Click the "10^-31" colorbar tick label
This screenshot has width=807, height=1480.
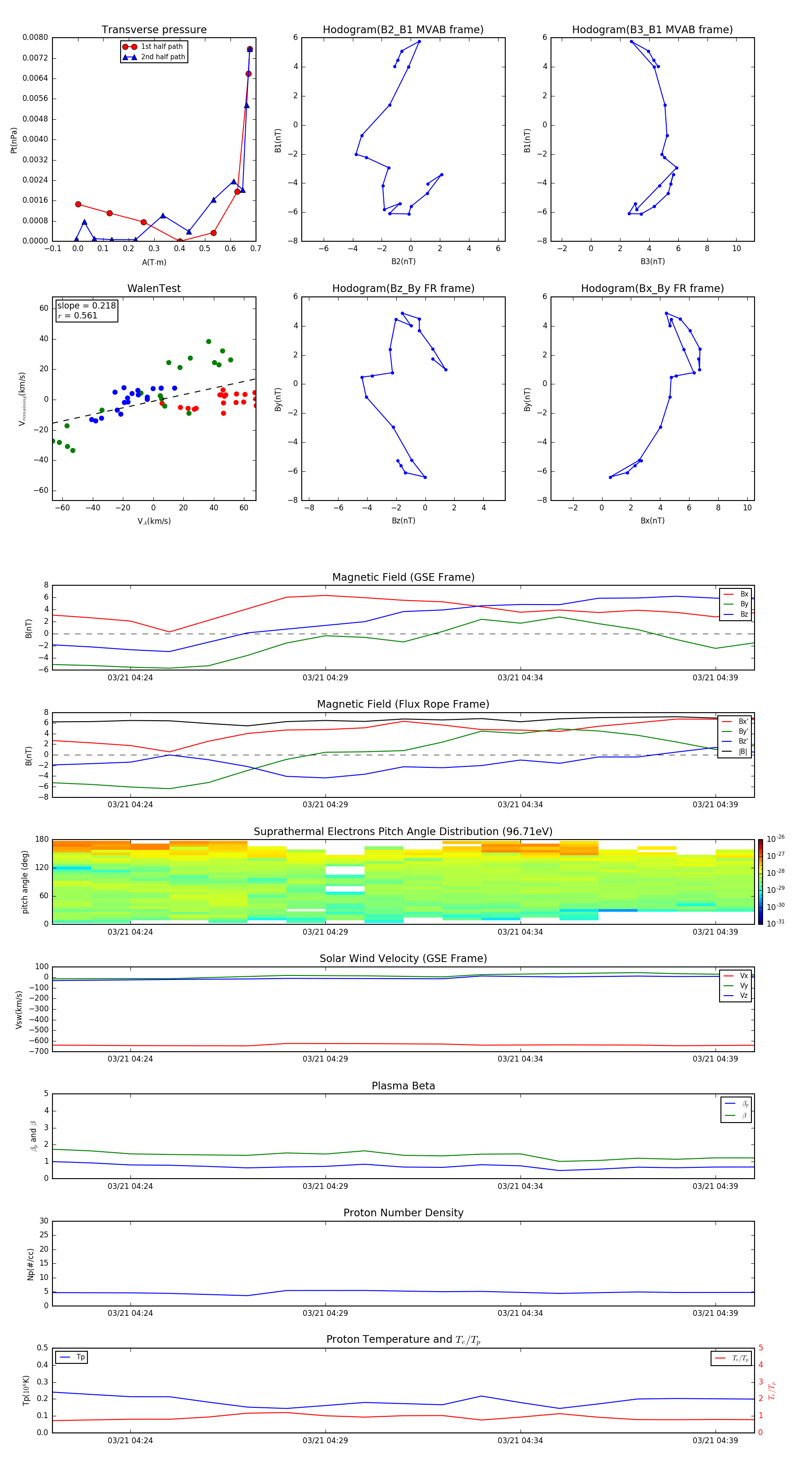[x=776, y=923]
